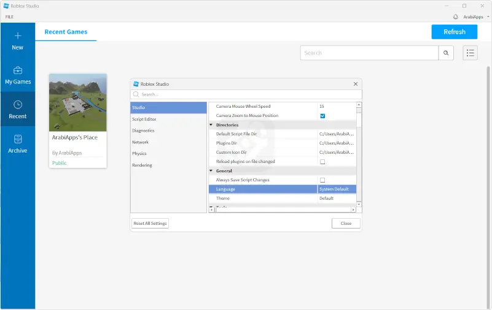Open the New game section
This screenshot has height=310, width=492.
[17, 40]
